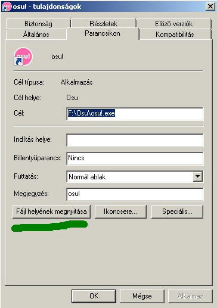Click the Indítás helye input field
Image resolution: width=217 pixels, height=308 pixels.
(x=135, y=140)
